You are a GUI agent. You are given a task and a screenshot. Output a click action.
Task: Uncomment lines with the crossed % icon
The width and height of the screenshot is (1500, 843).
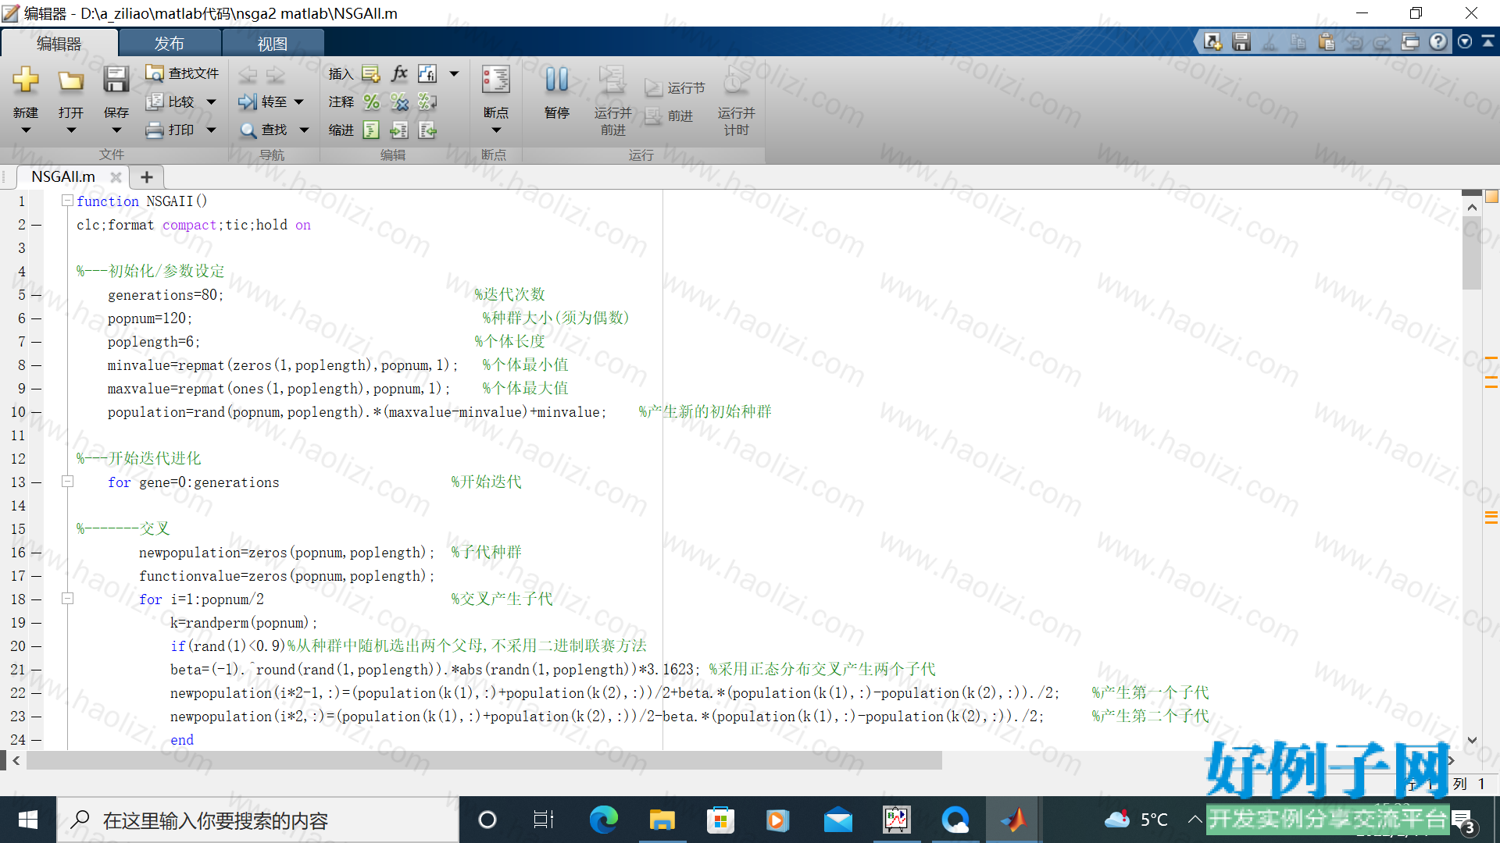coord(399,101)
